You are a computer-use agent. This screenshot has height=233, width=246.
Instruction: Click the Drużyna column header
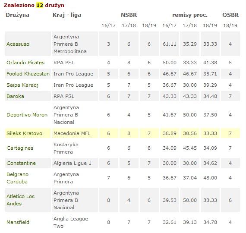17,15
